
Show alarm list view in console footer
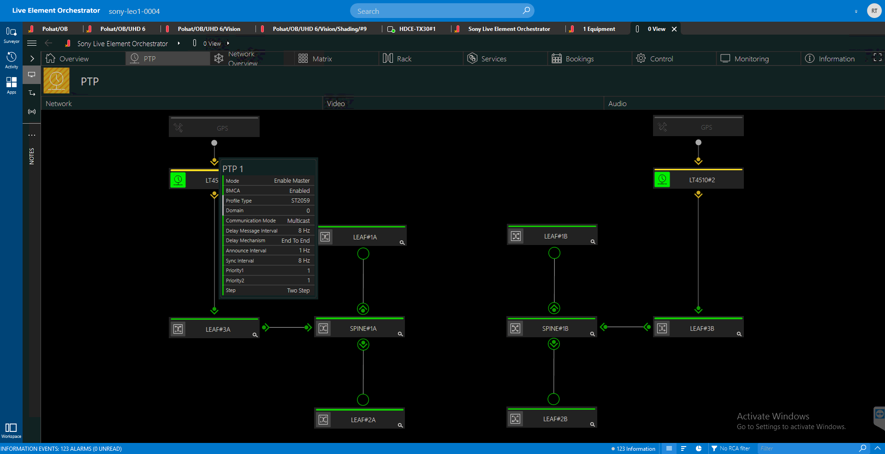click(x=669, y=448)
